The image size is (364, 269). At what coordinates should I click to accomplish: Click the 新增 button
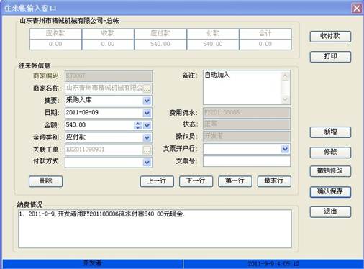point(330,132)
